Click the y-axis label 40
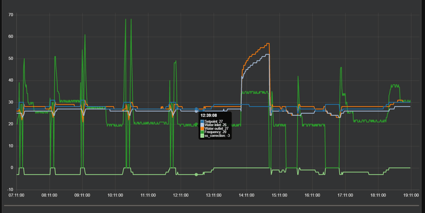The image size is (425, 213). 11,80
